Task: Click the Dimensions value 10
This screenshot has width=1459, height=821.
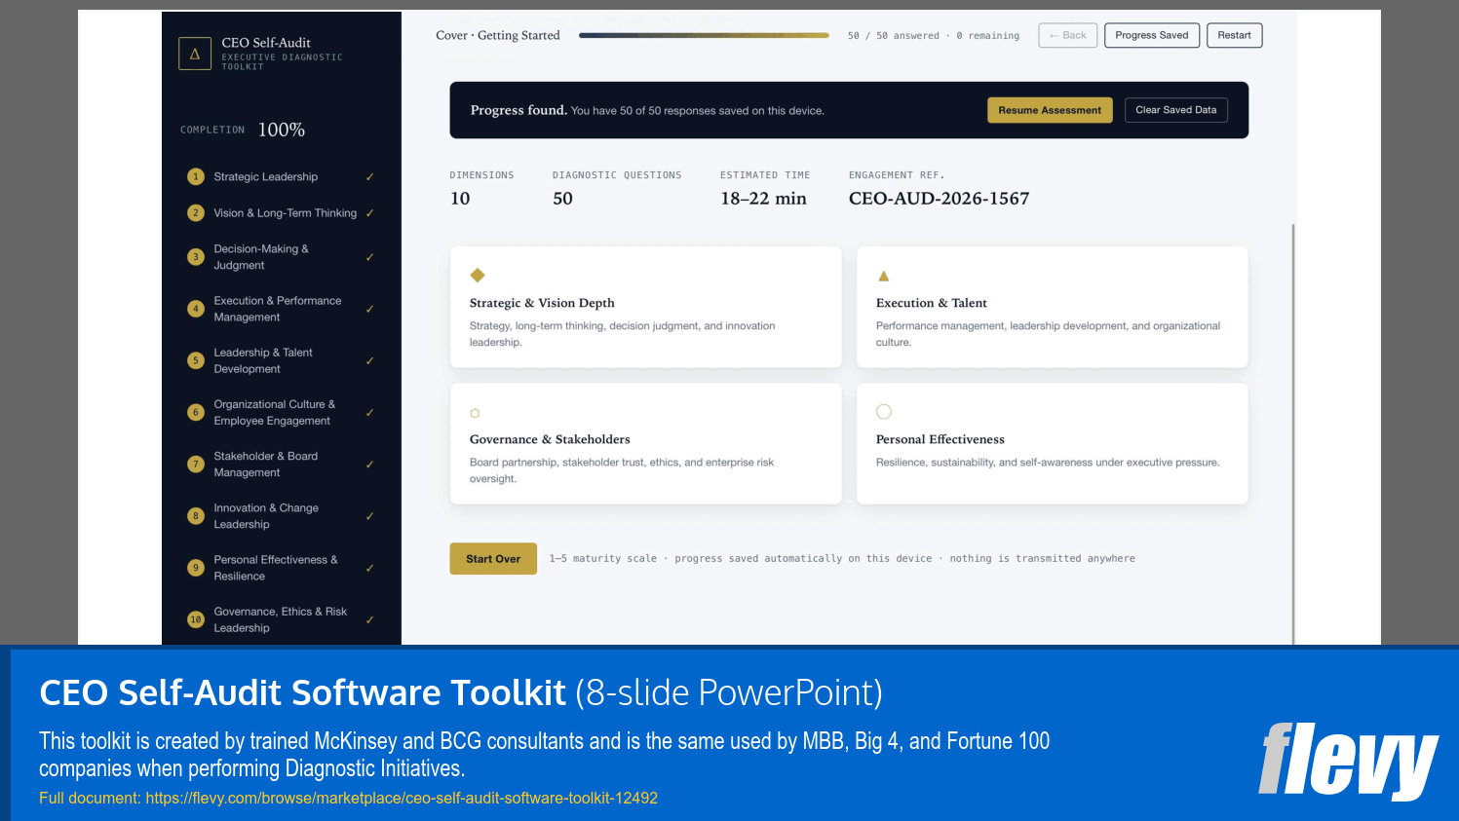Action: point(460,199)
